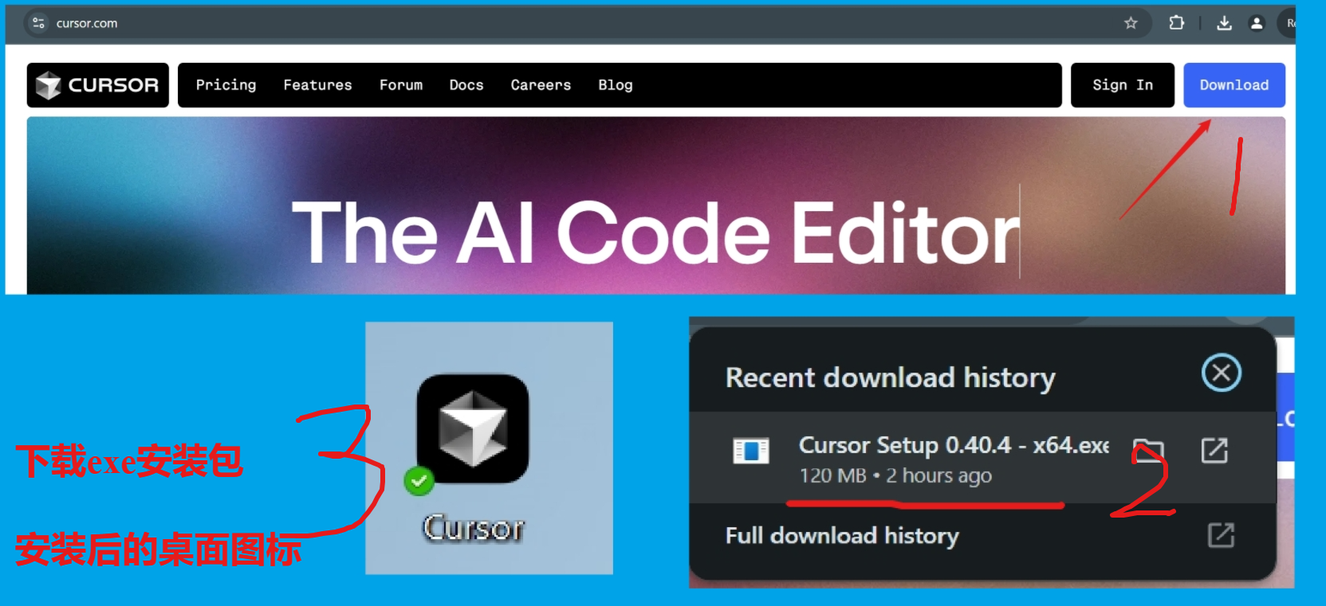1326x606 pixels.
Task: Open the Docs page
Action: tap(466, 85)
